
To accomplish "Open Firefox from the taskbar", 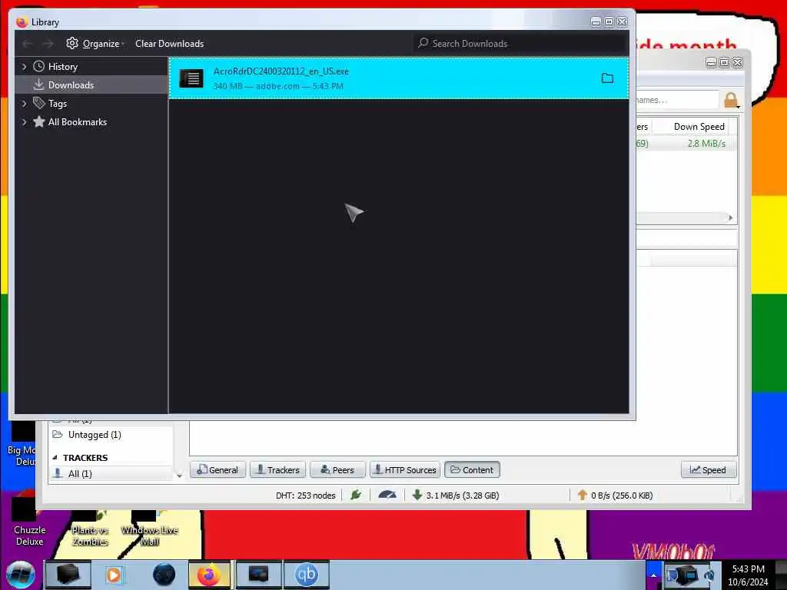I will click(x=209, y=575).
